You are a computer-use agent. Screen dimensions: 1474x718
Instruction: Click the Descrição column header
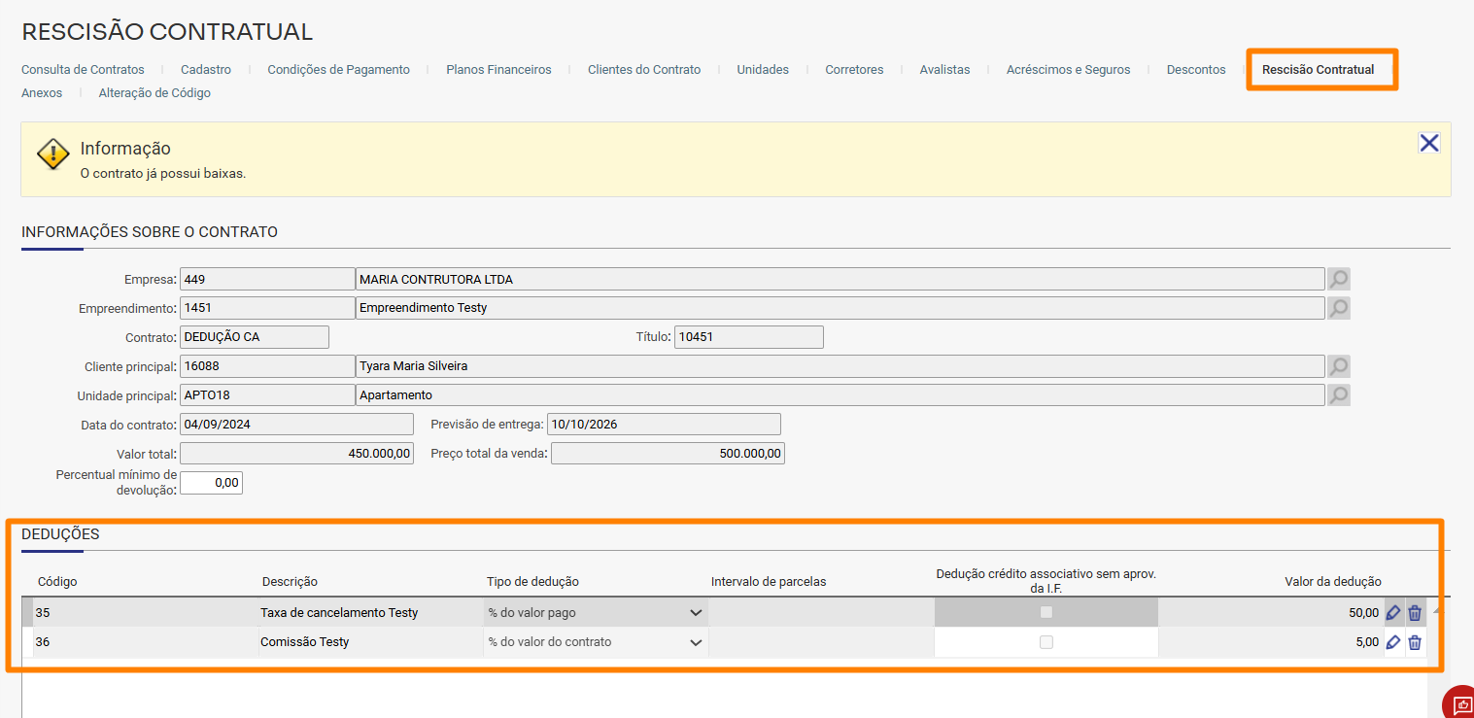pyautogui.click(x=290, y=582)
